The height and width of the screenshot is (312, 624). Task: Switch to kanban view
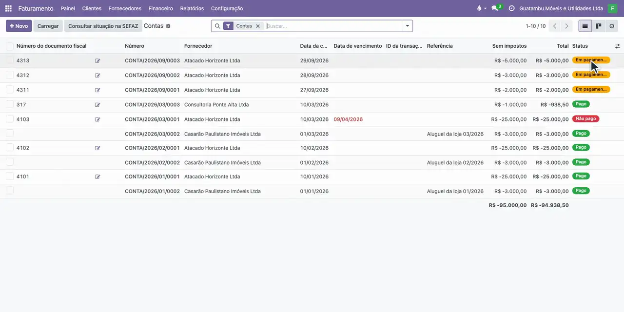click(x=599, y=26)
